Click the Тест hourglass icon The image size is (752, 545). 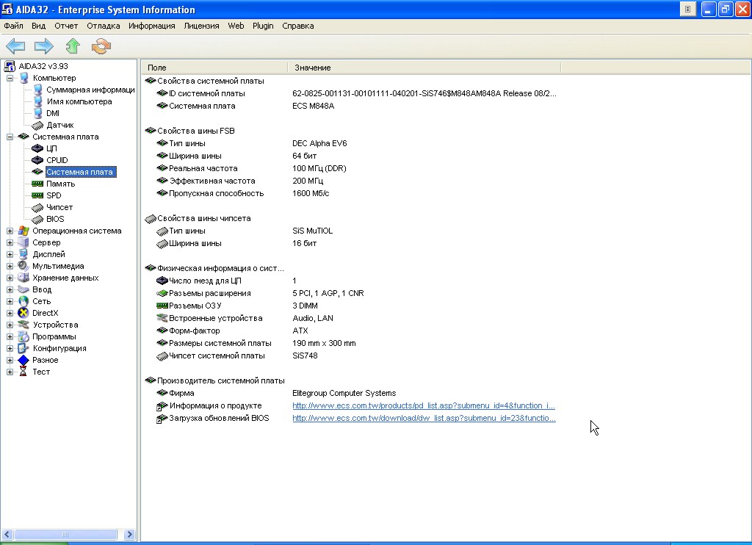(x=23, y=372)
